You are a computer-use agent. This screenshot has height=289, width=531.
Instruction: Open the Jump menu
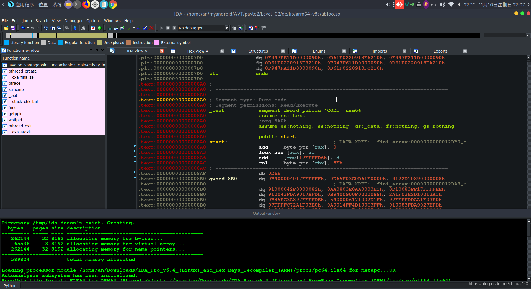coord(27,21)
